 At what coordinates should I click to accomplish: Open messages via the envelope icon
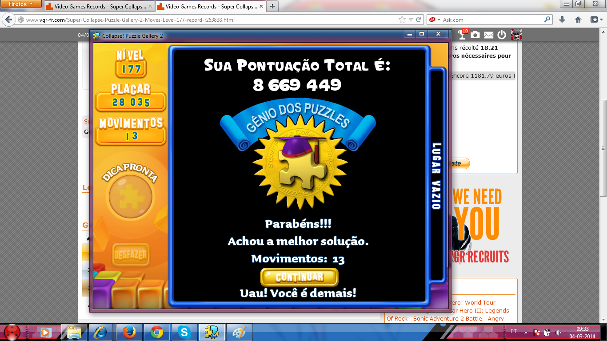click(489, 35)
